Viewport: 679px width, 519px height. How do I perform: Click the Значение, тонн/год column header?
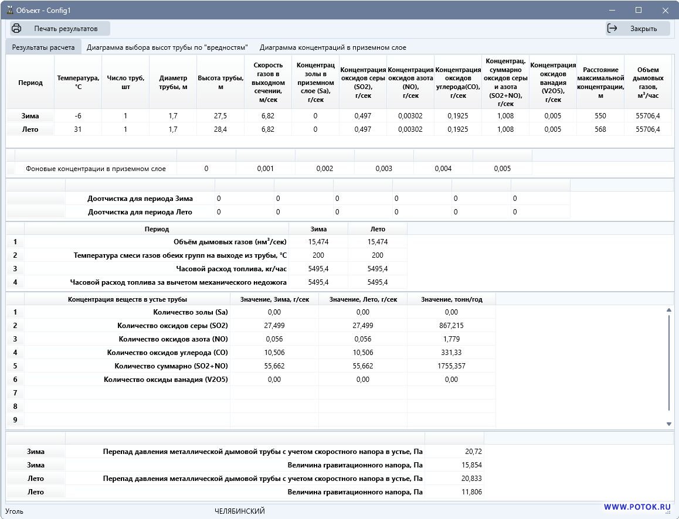coord(451,299)
